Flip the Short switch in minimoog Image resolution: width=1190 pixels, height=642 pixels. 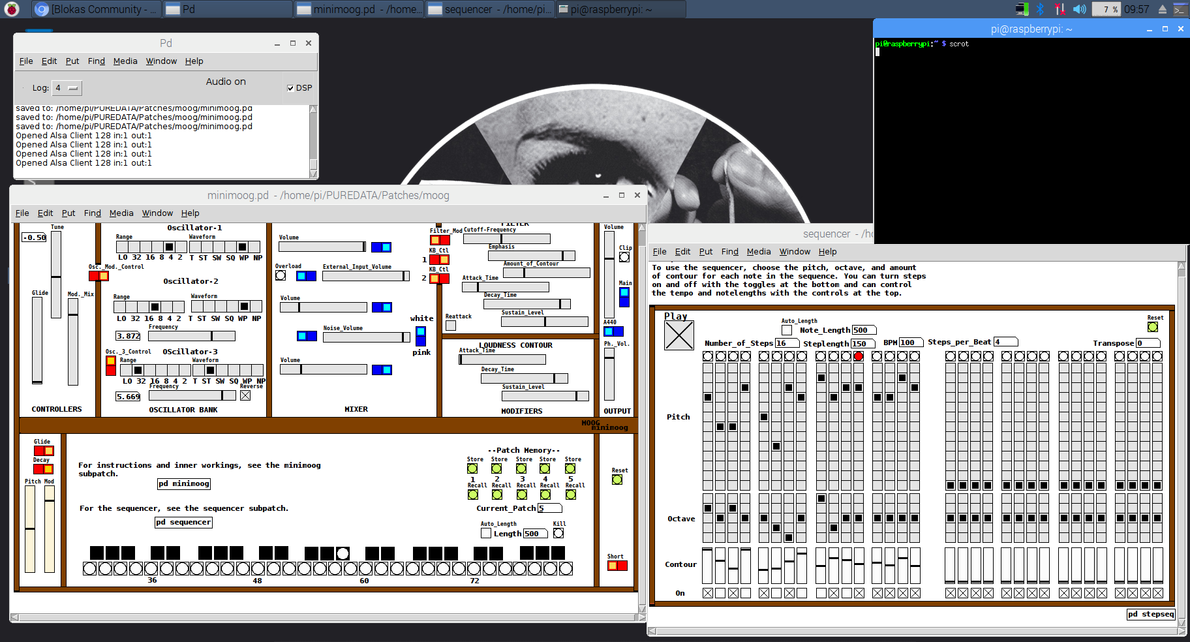617,566
